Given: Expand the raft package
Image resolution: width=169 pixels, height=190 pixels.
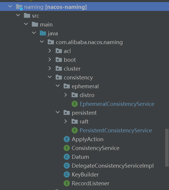Looking at the screenshot, I should pyautogui.click(x=66, y=121).
